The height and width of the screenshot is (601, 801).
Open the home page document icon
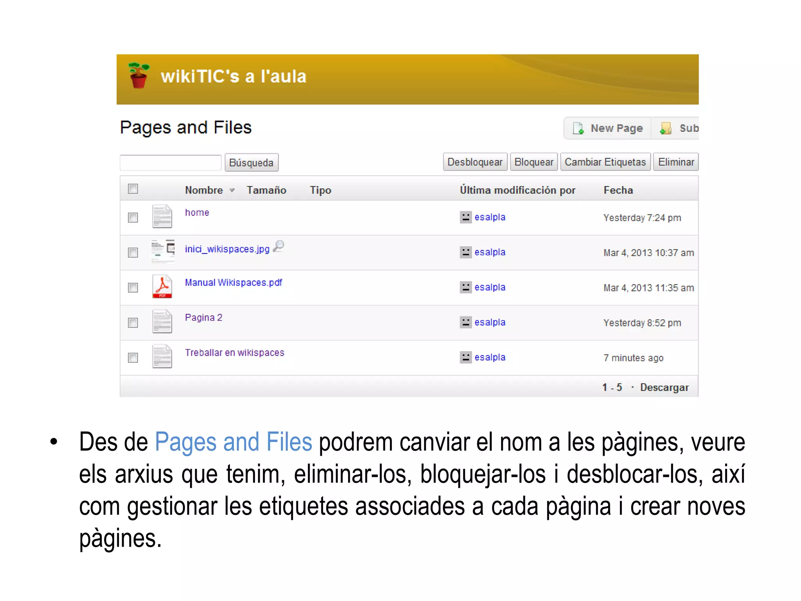(x=162, y=216)
